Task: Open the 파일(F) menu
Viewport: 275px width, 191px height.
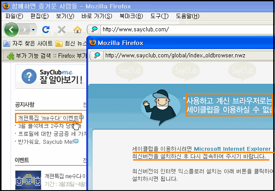Action: 14,16
